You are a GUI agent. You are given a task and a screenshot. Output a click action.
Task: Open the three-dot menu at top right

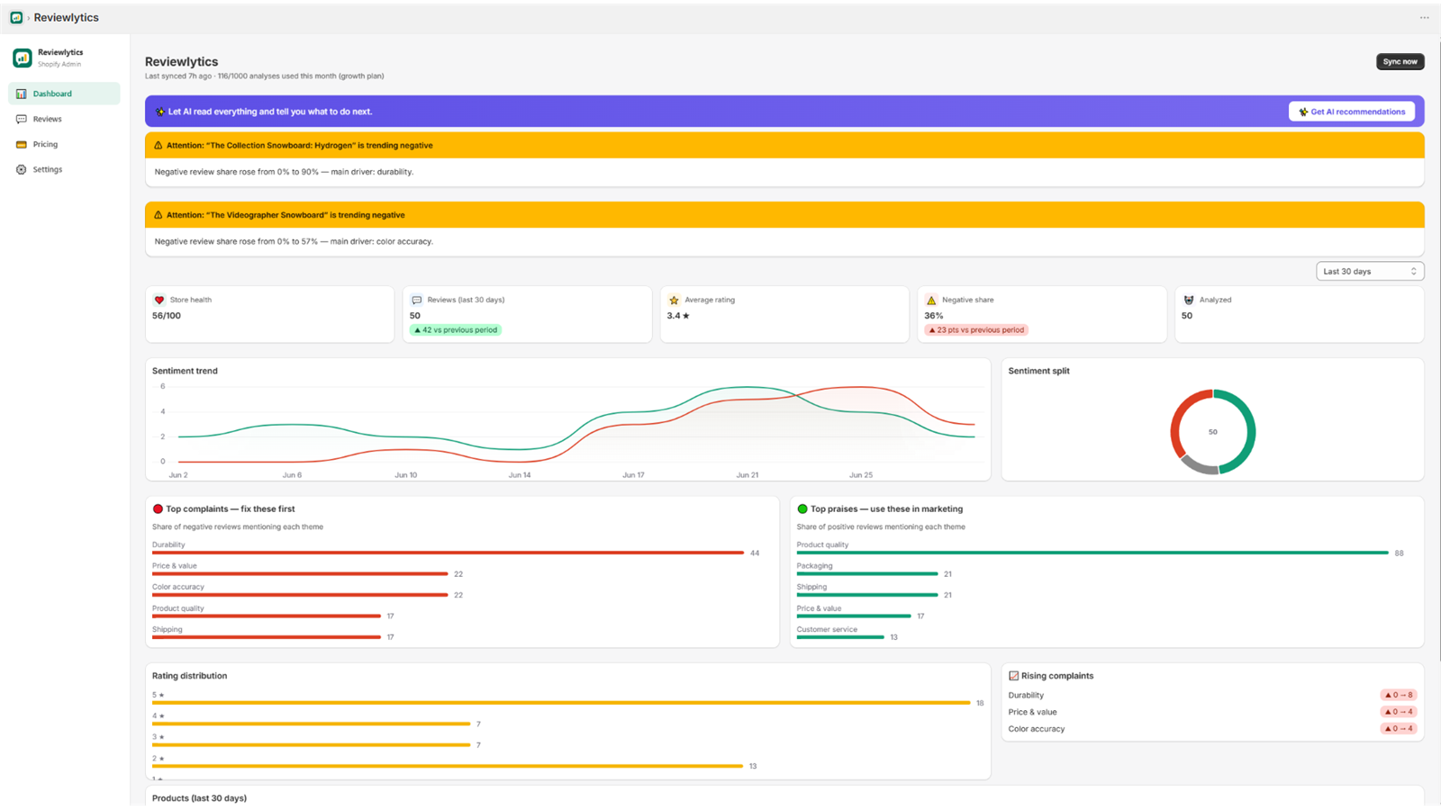click(1424, 17)
